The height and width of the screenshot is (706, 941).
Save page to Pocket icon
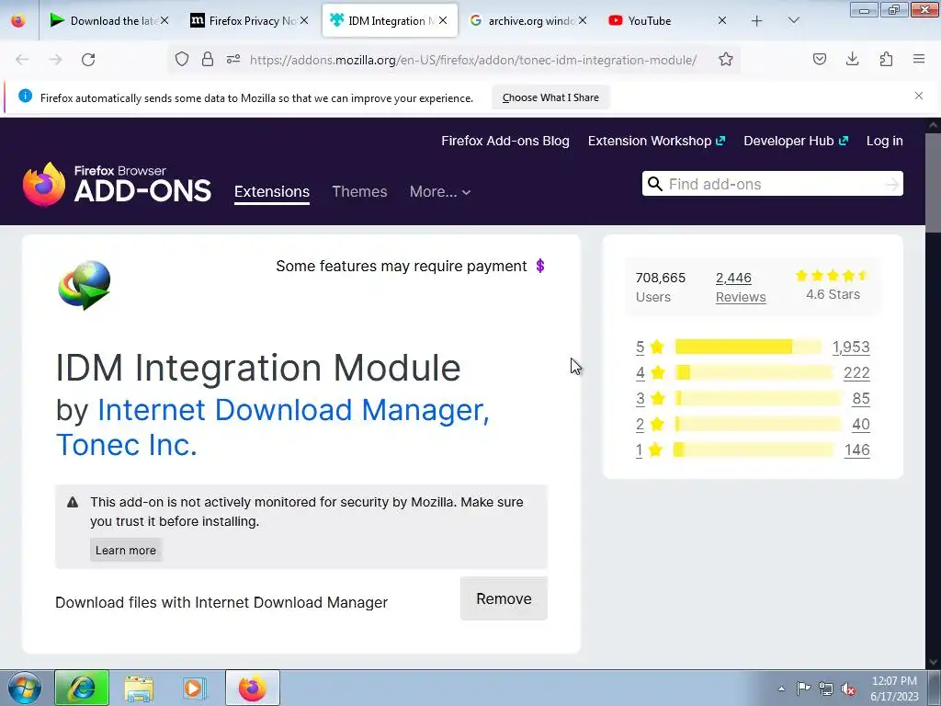tap(820, 59)
